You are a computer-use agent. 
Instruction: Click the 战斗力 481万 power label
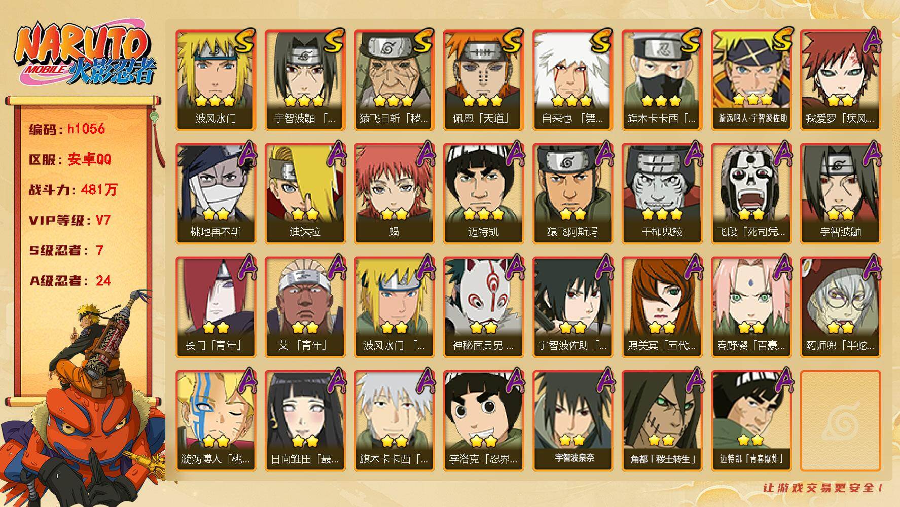point(73,190)
